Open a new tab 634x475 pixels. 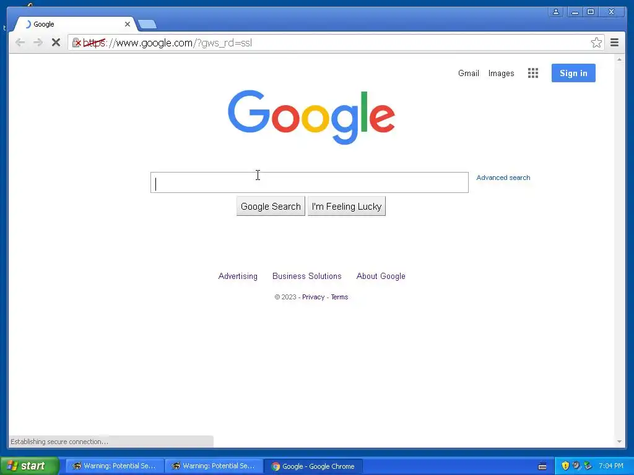pyautogui.click(x=147, y=25)
